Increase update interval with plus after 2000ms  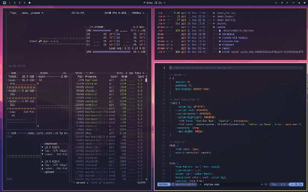tap(143, 13)
